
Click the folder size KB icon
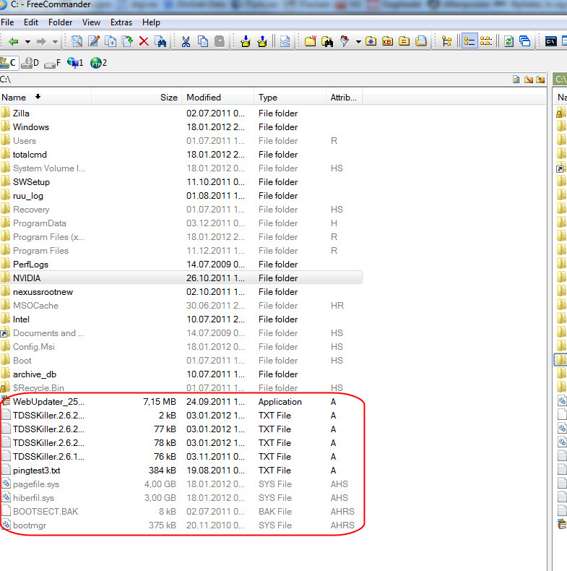click(x=388, y=41)
